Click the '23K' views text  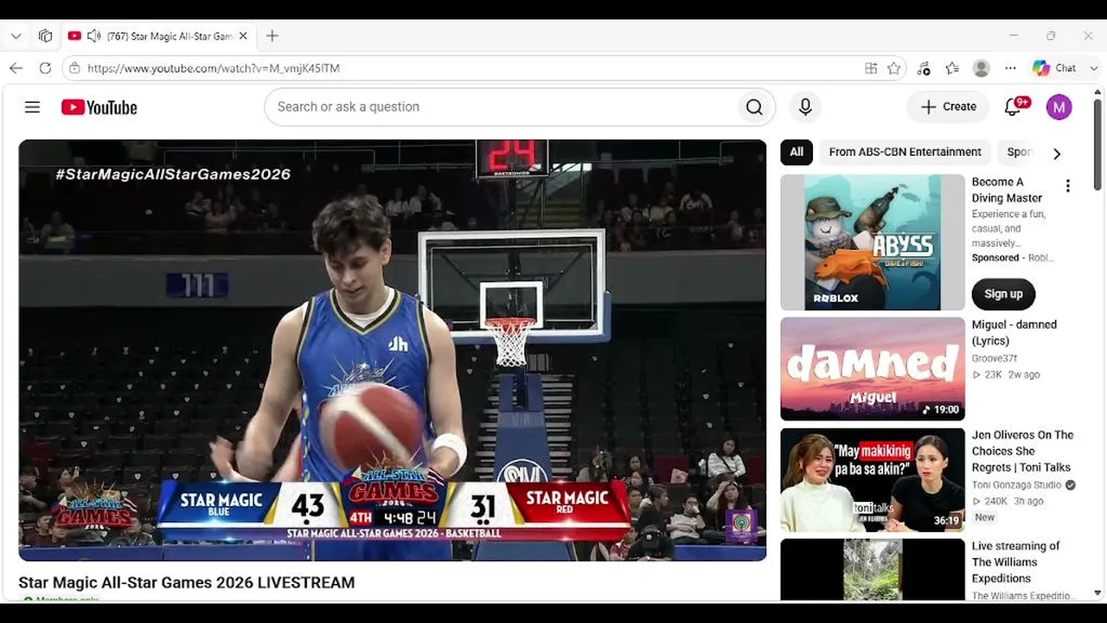tap(993, 375)
